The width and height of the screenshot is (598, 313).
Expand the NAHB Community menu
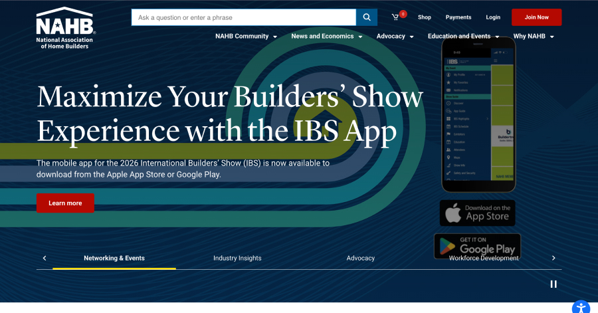[246, 37]
